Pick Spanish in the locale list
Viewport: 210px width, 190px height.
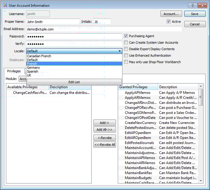33,71
